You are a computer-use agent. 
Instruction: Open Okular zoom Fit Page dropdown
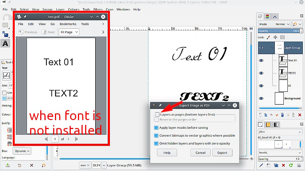[x=69, y=32]
